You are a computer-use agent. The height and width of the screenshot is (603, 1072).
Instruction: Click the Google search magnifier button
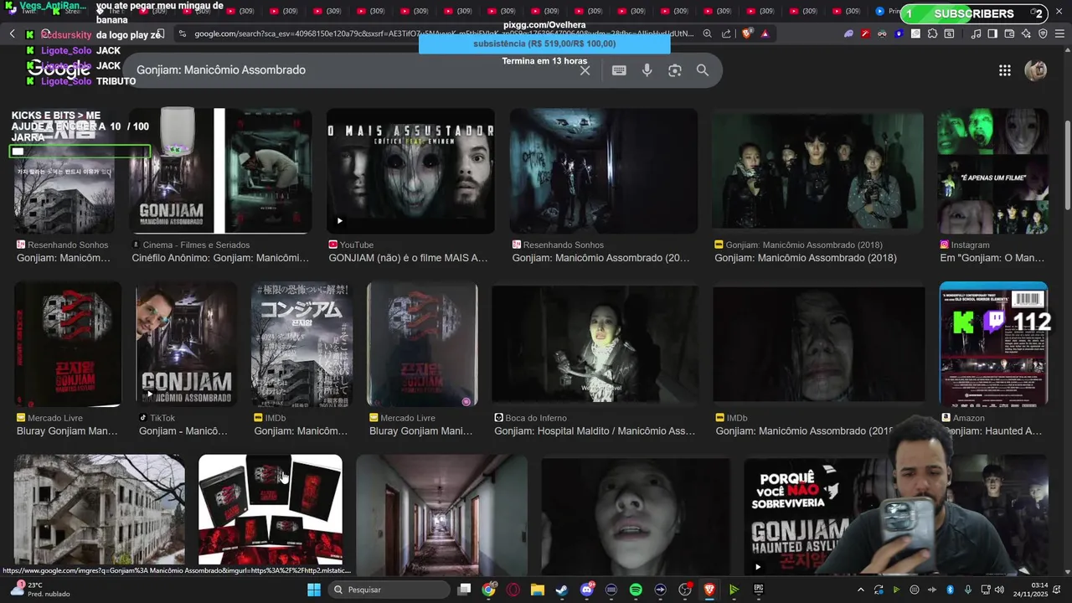click(703, 70)
